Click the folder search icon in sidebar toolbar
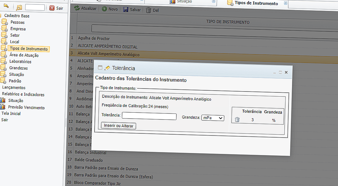The height and width of the screenshot is (186, 338). click(19, 8)
